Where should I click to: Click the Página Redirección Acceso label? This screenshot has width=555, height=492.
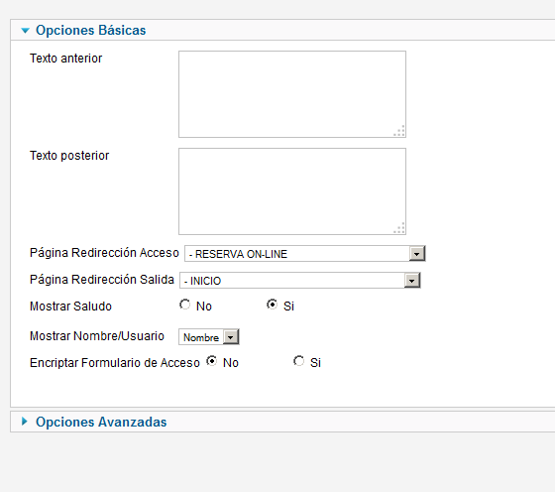pos(104,253)
